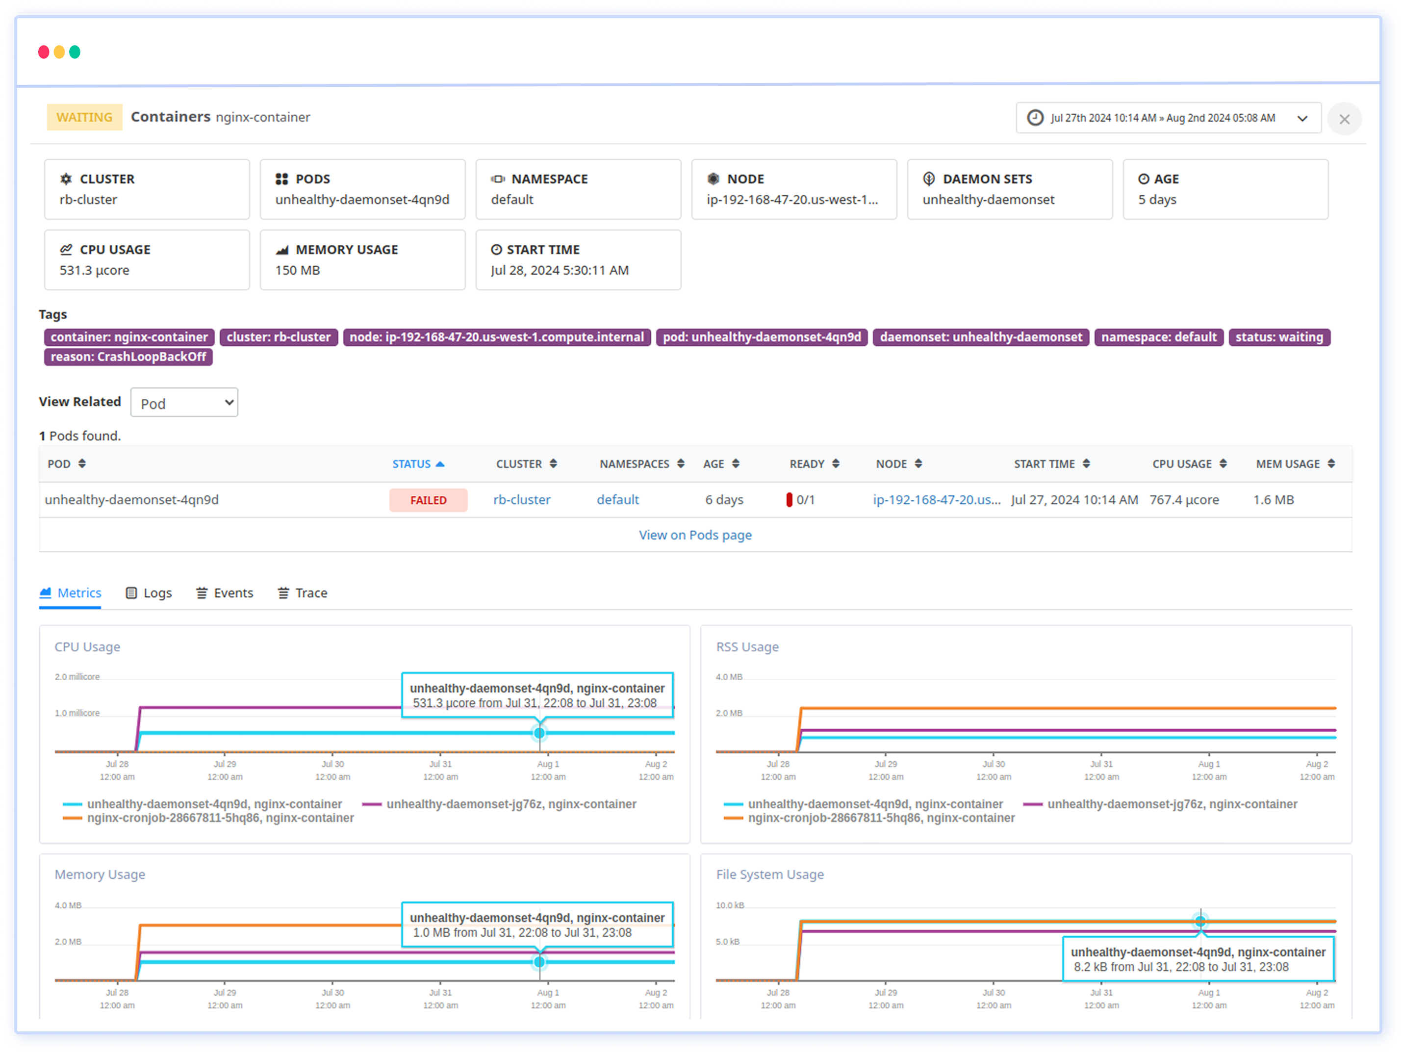Click the Metrics tab chart icon
1402x1053 pixels.
45,593
